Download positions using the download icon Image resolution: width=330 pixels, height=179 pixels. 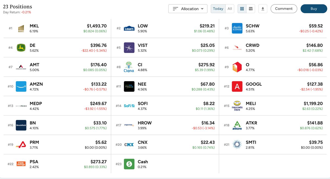point(263,9)
